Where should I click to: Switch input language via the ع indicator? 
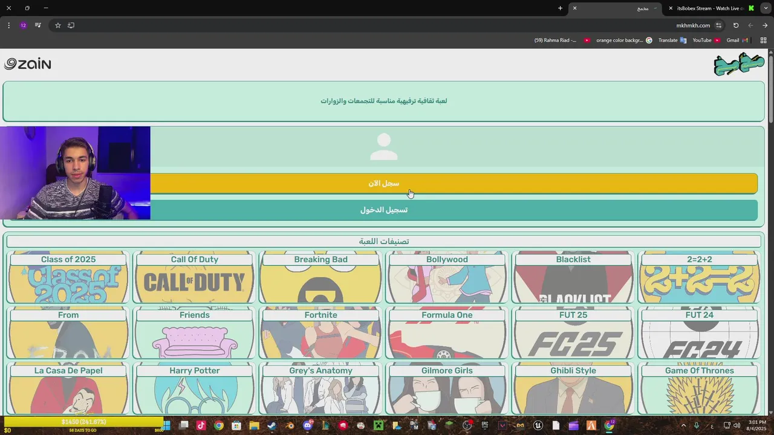[712, 425]
